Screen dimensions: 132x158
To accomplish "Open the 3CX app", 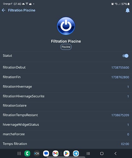I will [36, 154].
